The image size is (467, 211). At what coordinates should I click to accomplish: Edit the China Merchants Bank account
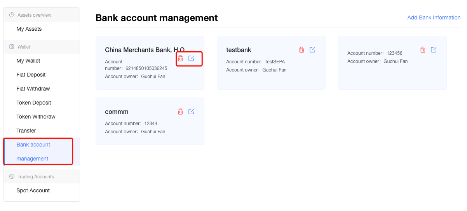tap(191, 58)
